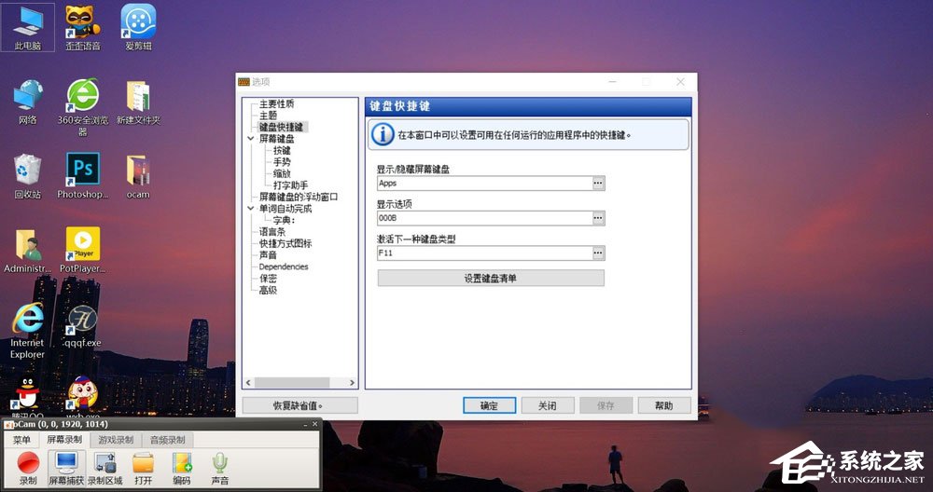Select 保密 in options tree
Viewport: 933px width, 492px height.
268,278
